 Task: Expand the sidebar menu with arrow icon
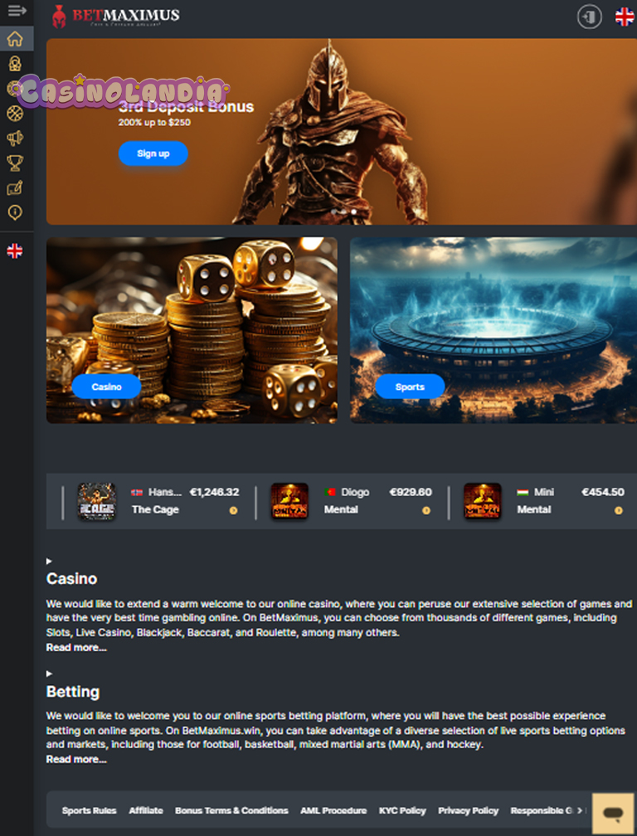click(17, 10)
